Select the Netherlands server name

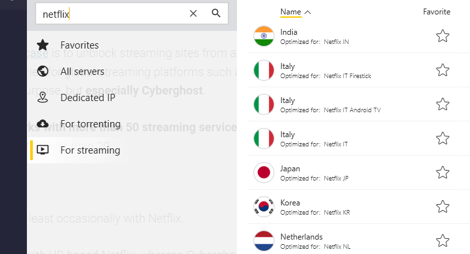[x=301, y=237]
